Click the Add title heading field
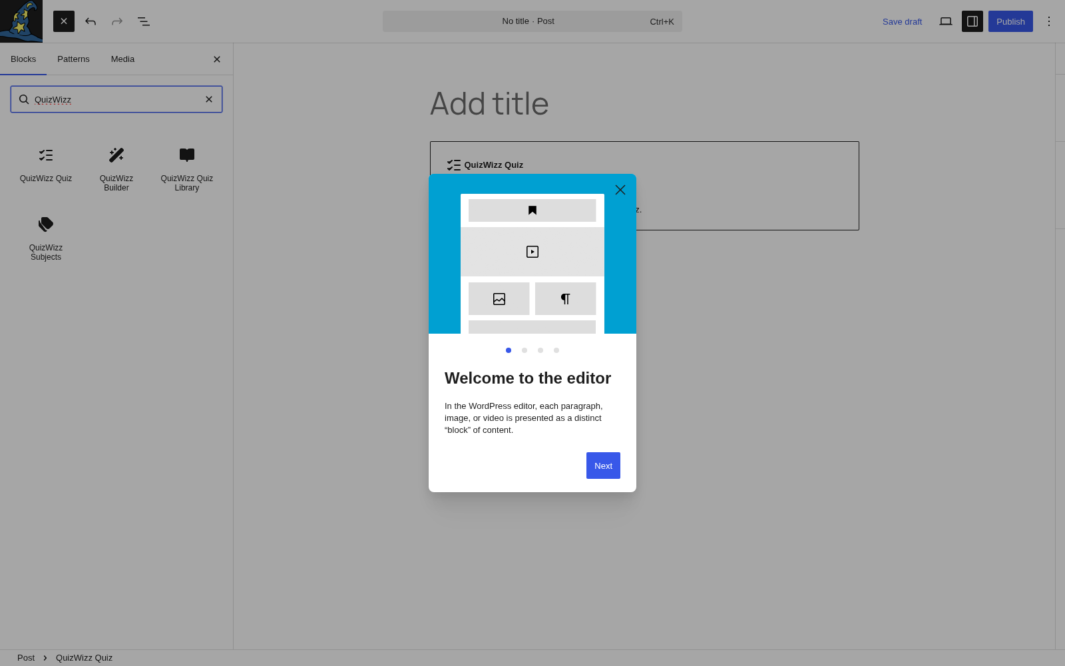Image resolution: width=1065 pixels, height=666 pixels. 644,104
